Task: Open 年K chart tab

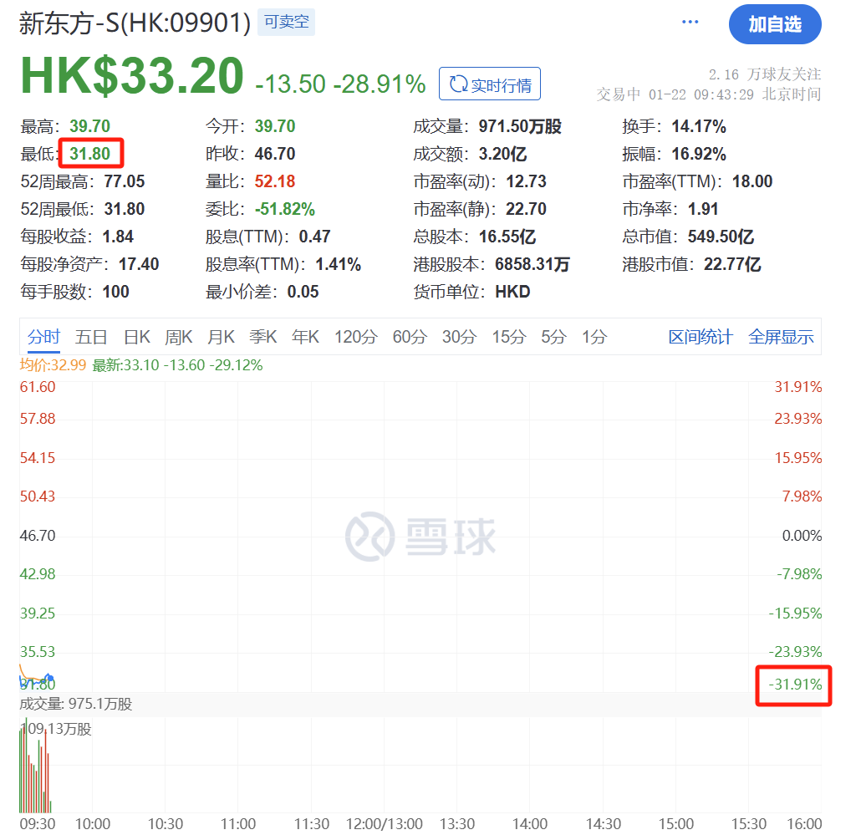Action: pyautogui.click(x=305, y=337)
